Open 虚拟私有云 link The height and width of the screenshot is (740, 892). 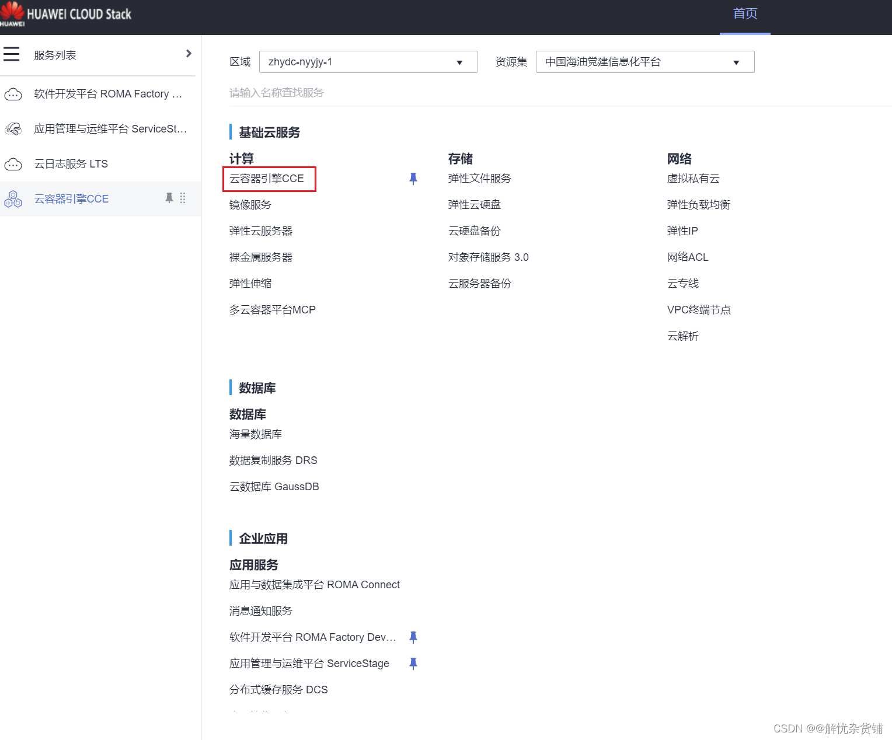coord(694,179)
